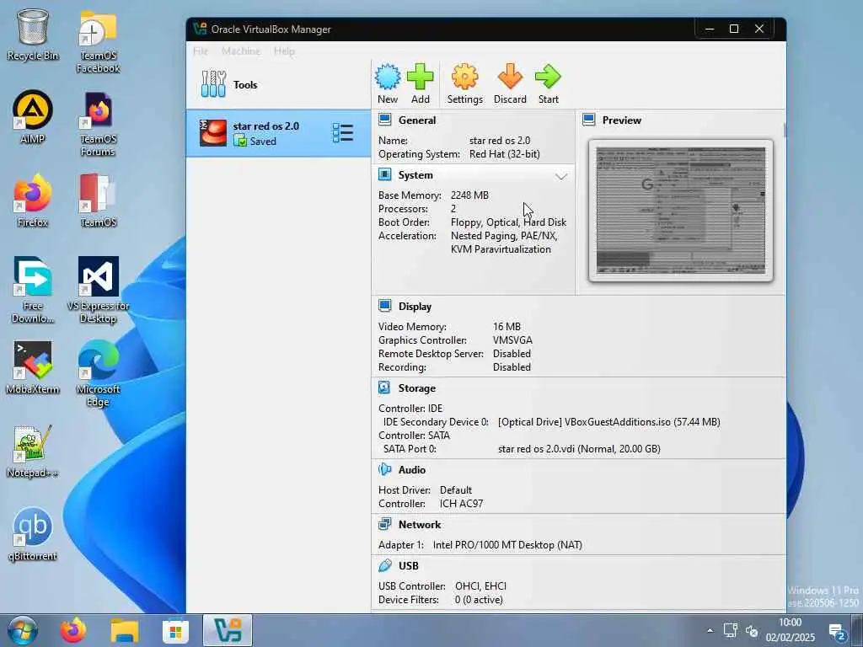Click the muted volume tray icon

[x=751, y=631]
